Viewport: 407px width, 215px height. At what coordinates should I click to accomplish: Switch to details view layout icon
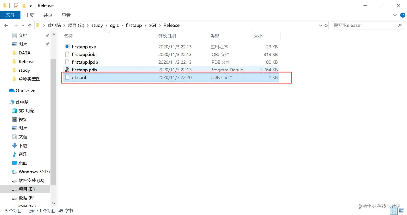tap(394, 211)
